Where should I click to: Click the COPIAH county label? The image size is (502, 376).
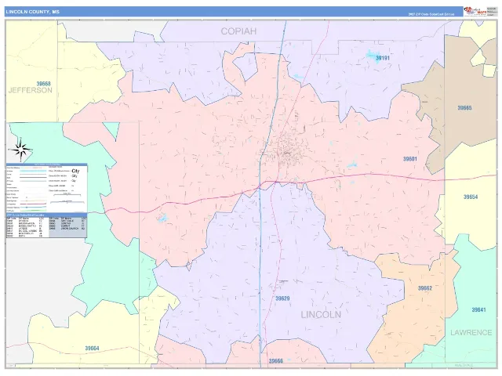click(x=238, y=31)
